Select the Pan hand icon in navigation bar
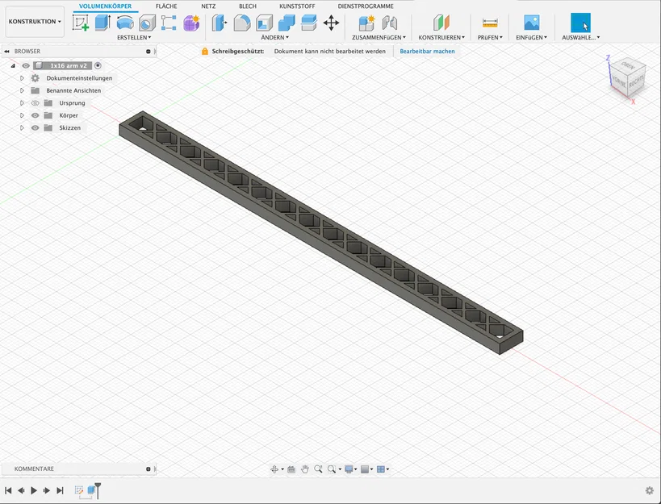 pyautogui.click(x=305, y=469)
